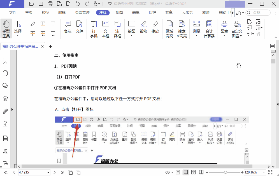This screenshot has width=279, height=176.
Task: Select the 文本框 (Text box) tool
Action: coord(106,29)
